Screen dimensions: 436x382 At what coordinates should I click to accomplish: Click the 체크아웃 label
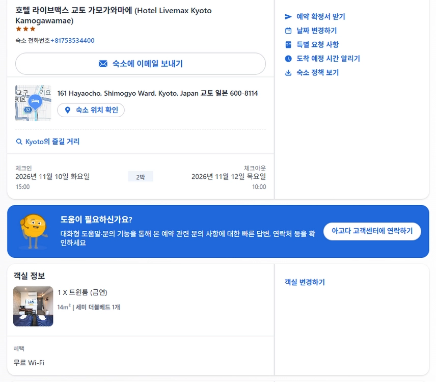tap(255, 168)
